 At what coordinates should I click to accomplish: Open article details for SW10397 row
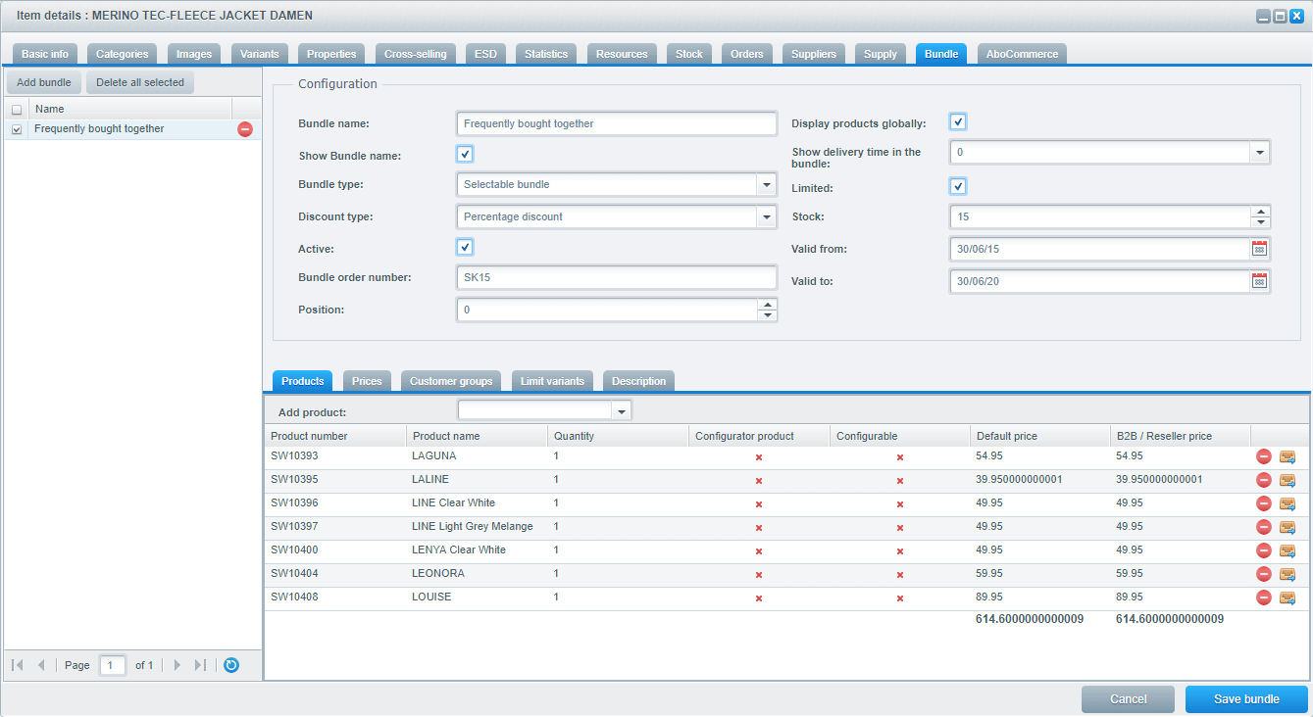1288,527
